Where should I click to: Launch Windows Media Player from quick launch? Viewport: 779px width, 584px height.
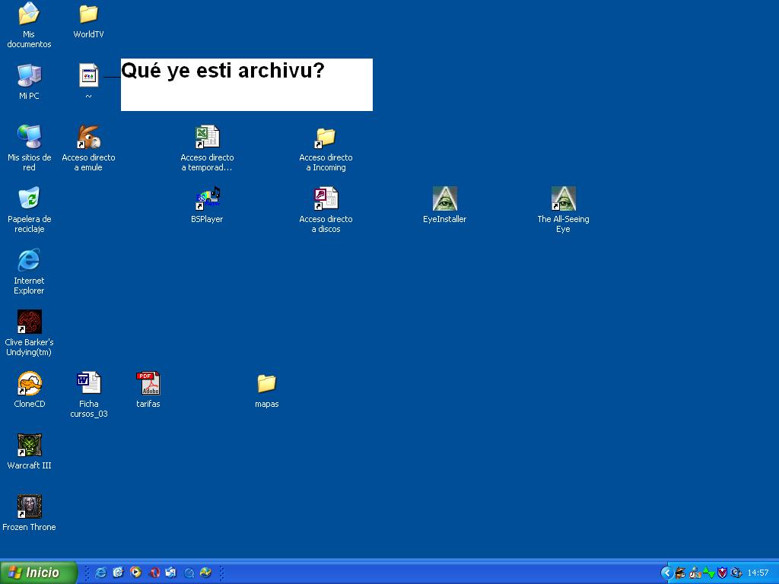[135, 573]
